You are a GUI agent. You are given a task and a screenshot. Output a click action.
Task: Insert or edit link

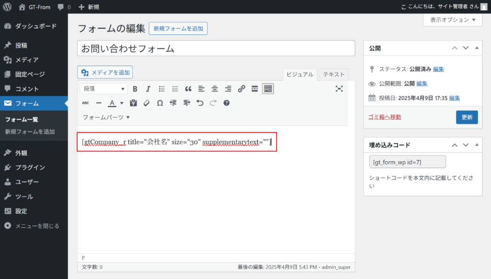pos(241,89)
